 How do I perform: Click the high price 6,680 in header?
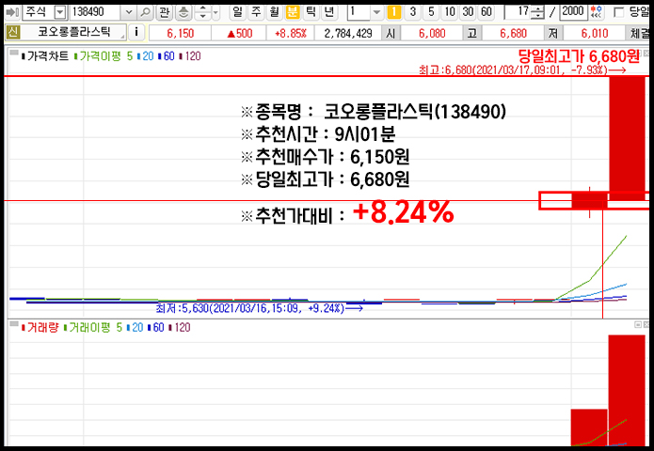click(513, 33)
